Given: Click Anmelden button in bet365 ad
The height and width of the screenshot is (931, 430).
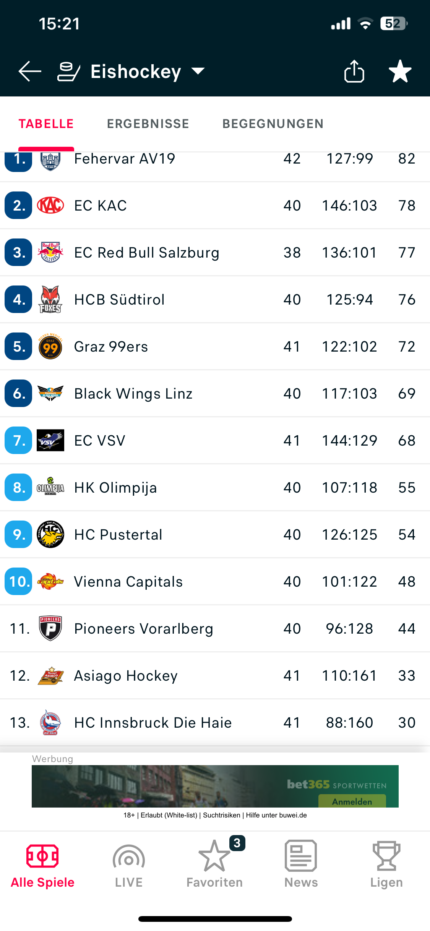Looking at the screenshot, I should pyautogui.click(x=352, y=801).
